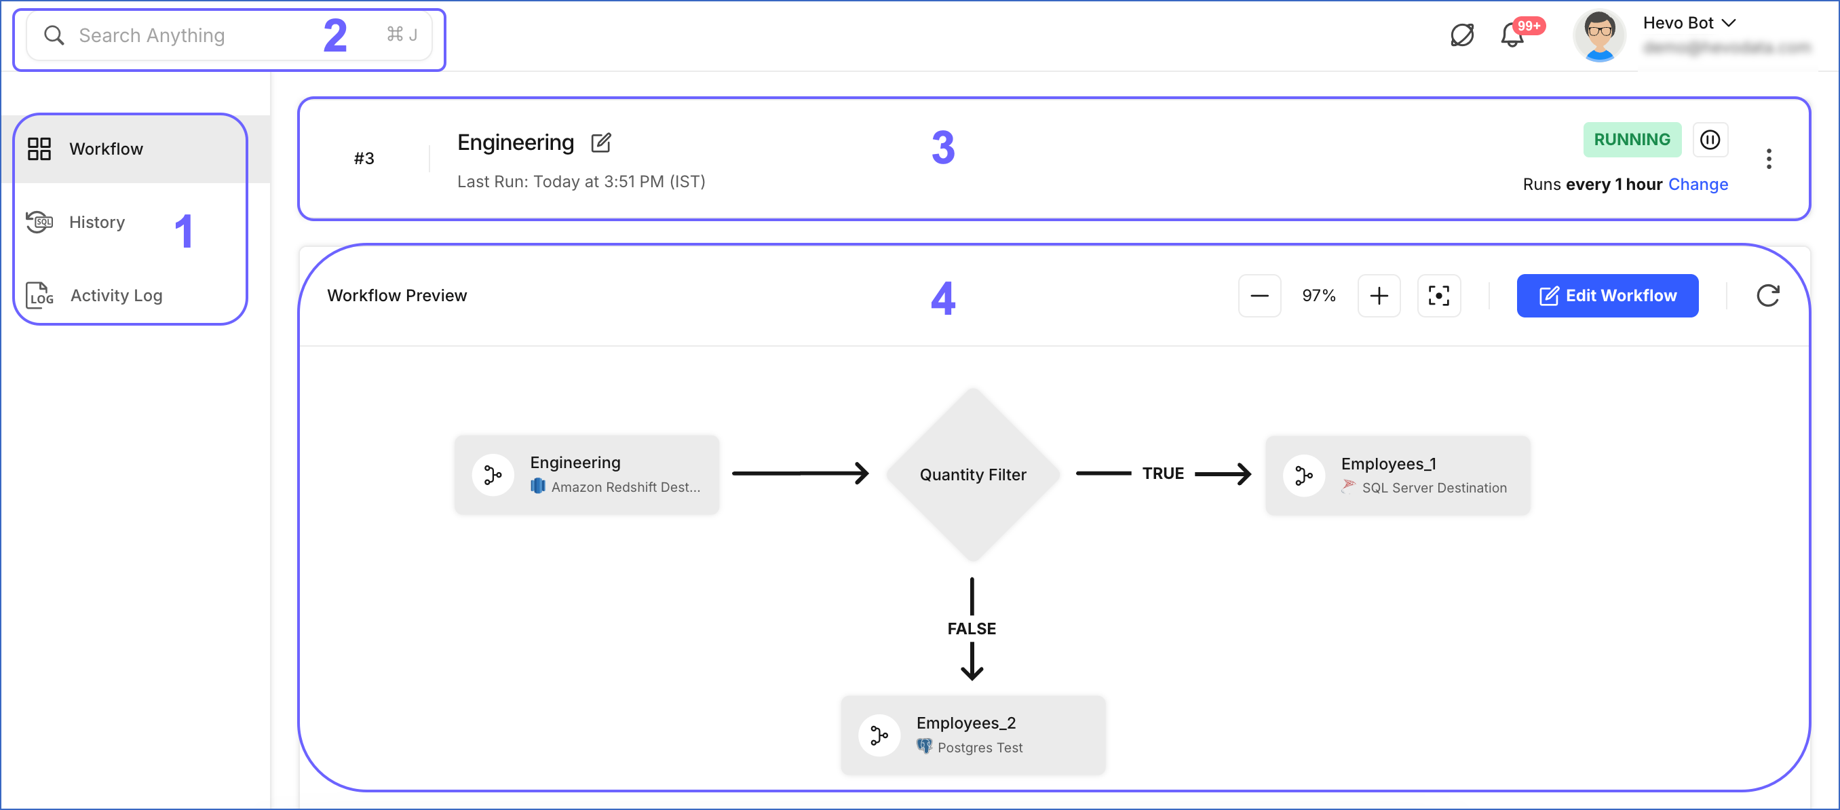Click Edit Workflow
This screenshot has height=810, width=1840.
(1607, 295)
